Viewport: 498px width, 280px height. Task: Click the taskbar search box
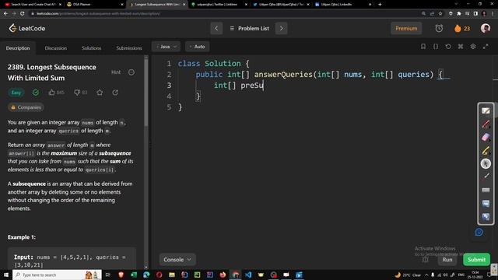click(x=57, y=275)
